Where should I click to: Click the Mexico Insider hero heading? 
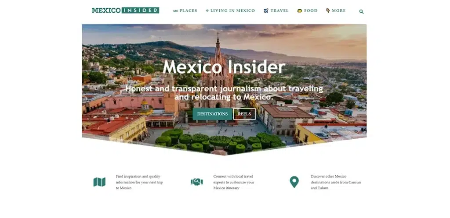click(x=224, y=67)
